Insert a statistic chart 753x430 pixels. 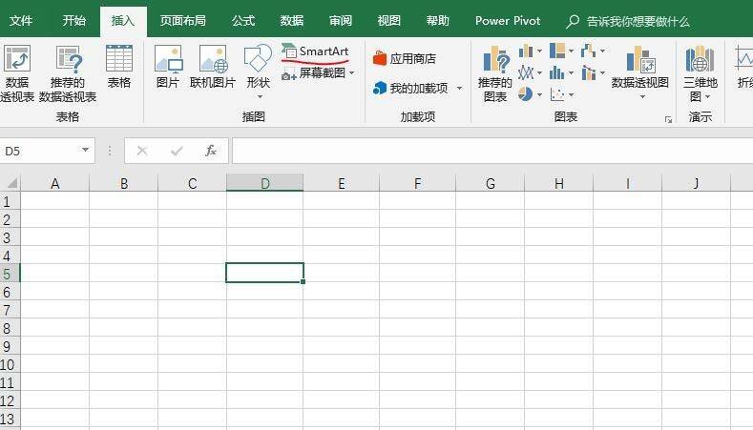coord(557,73)
